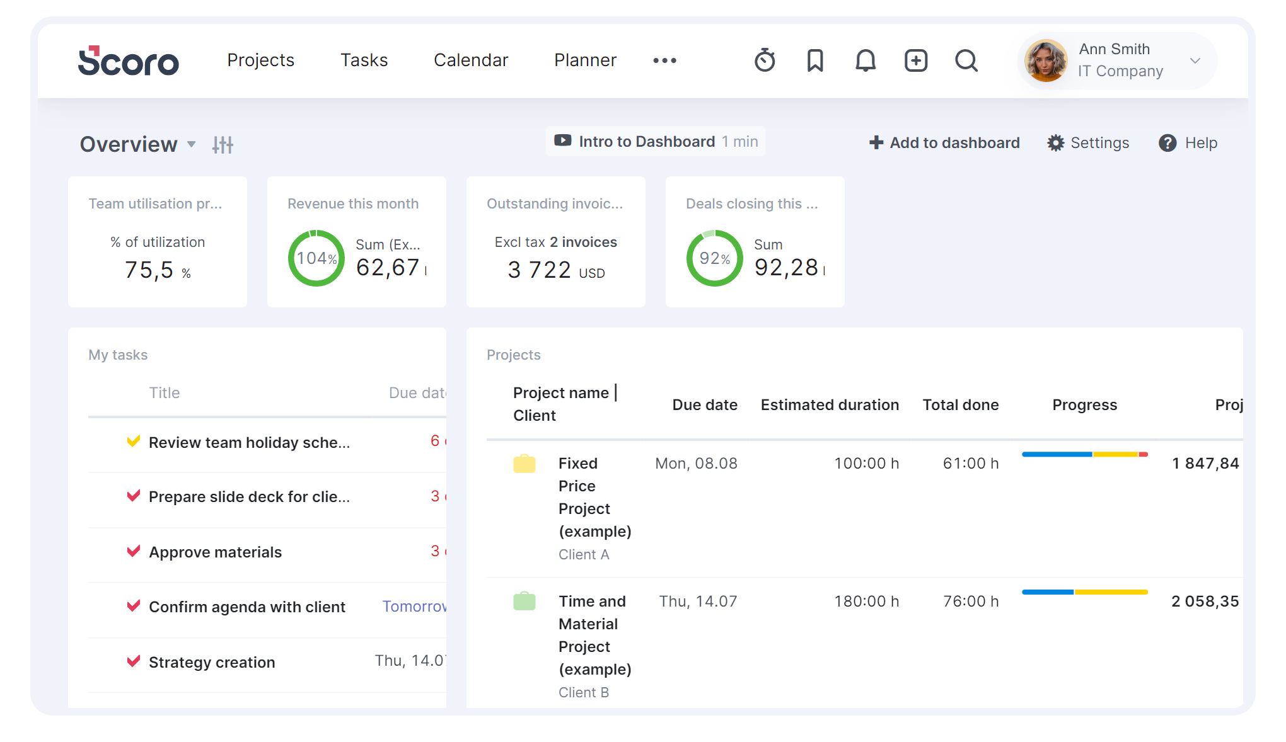Screen dimensions: 1286x742
Task: Toggle completion of 'Review team holiday' task
Action: tap(133, 441)
